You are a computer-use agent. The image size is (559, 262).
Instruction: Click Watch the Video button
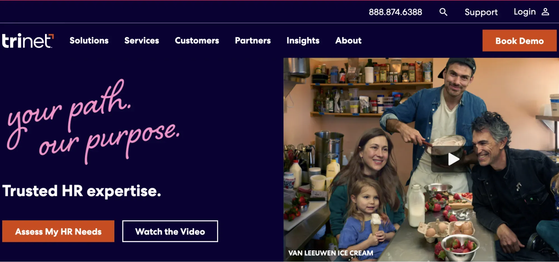click(x=170, y=231)
